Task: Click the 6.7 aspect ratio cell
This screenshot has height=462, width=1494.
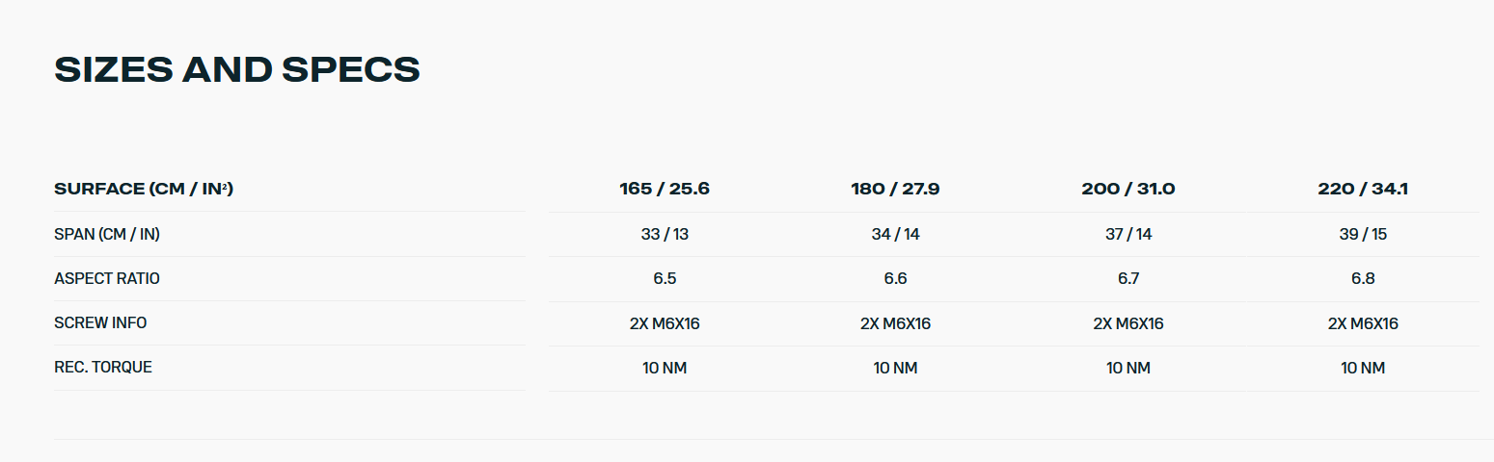Action: coord(1128,278)
